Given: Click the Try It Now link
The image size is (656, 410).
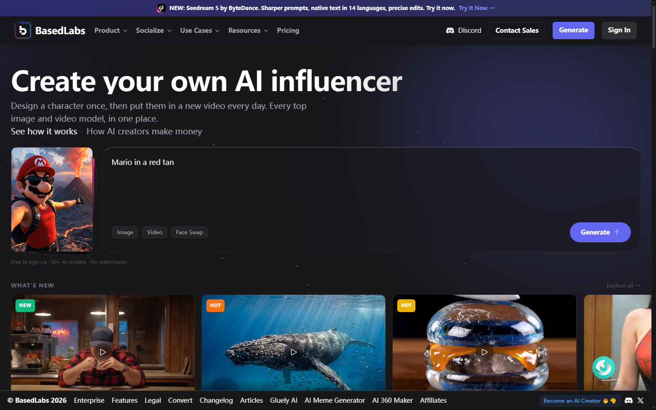Looking at the screenshot, I should point(477,8).
